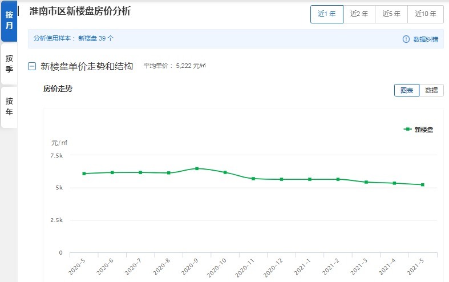
Task: Select the 近1年 range tab
Action: (x=327, y=14)
